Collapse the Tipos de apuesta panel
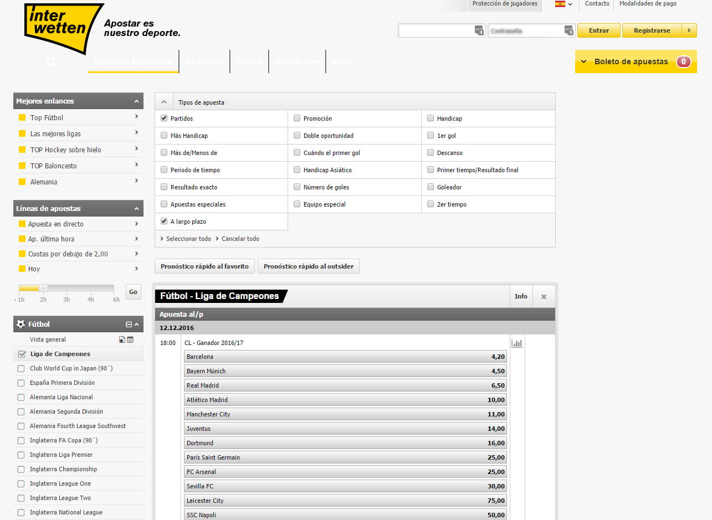The width and height of the screenshot is (712, 520). tap(164, 102)
